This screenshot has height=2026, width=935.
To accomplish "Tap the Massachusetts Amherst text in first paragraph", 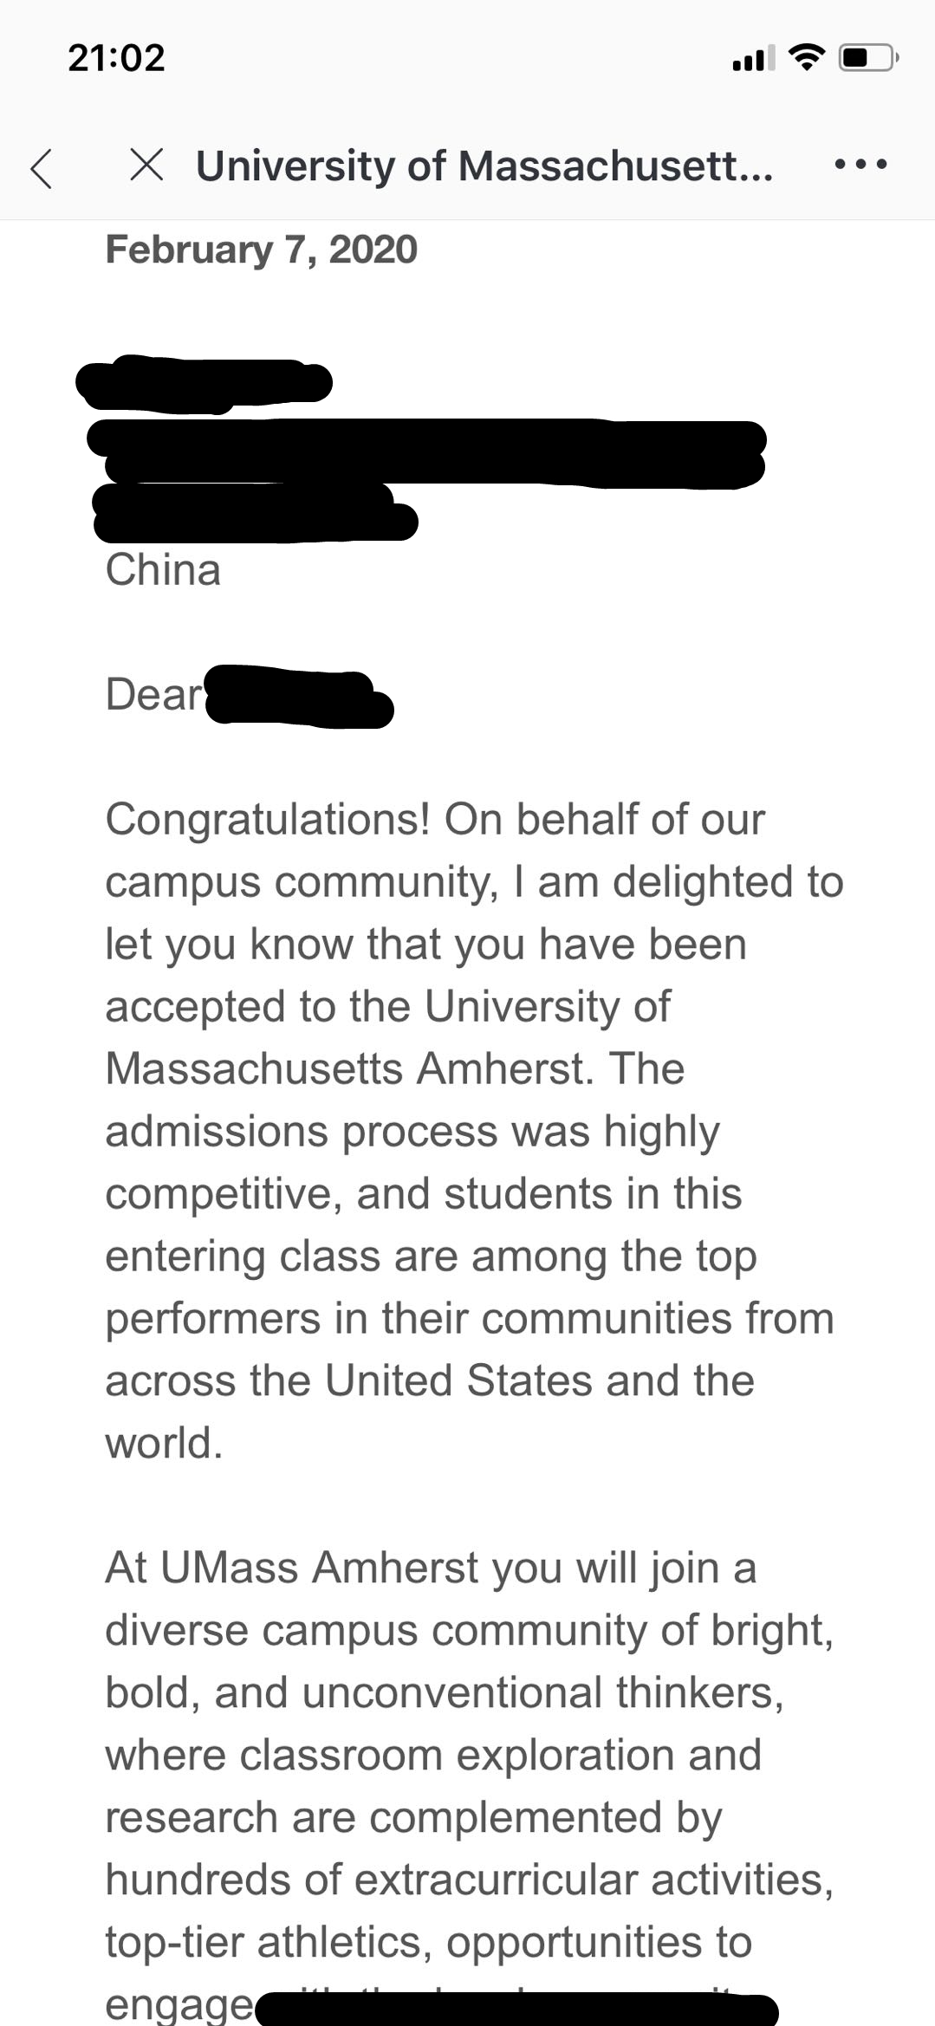I will (349, 1068).
